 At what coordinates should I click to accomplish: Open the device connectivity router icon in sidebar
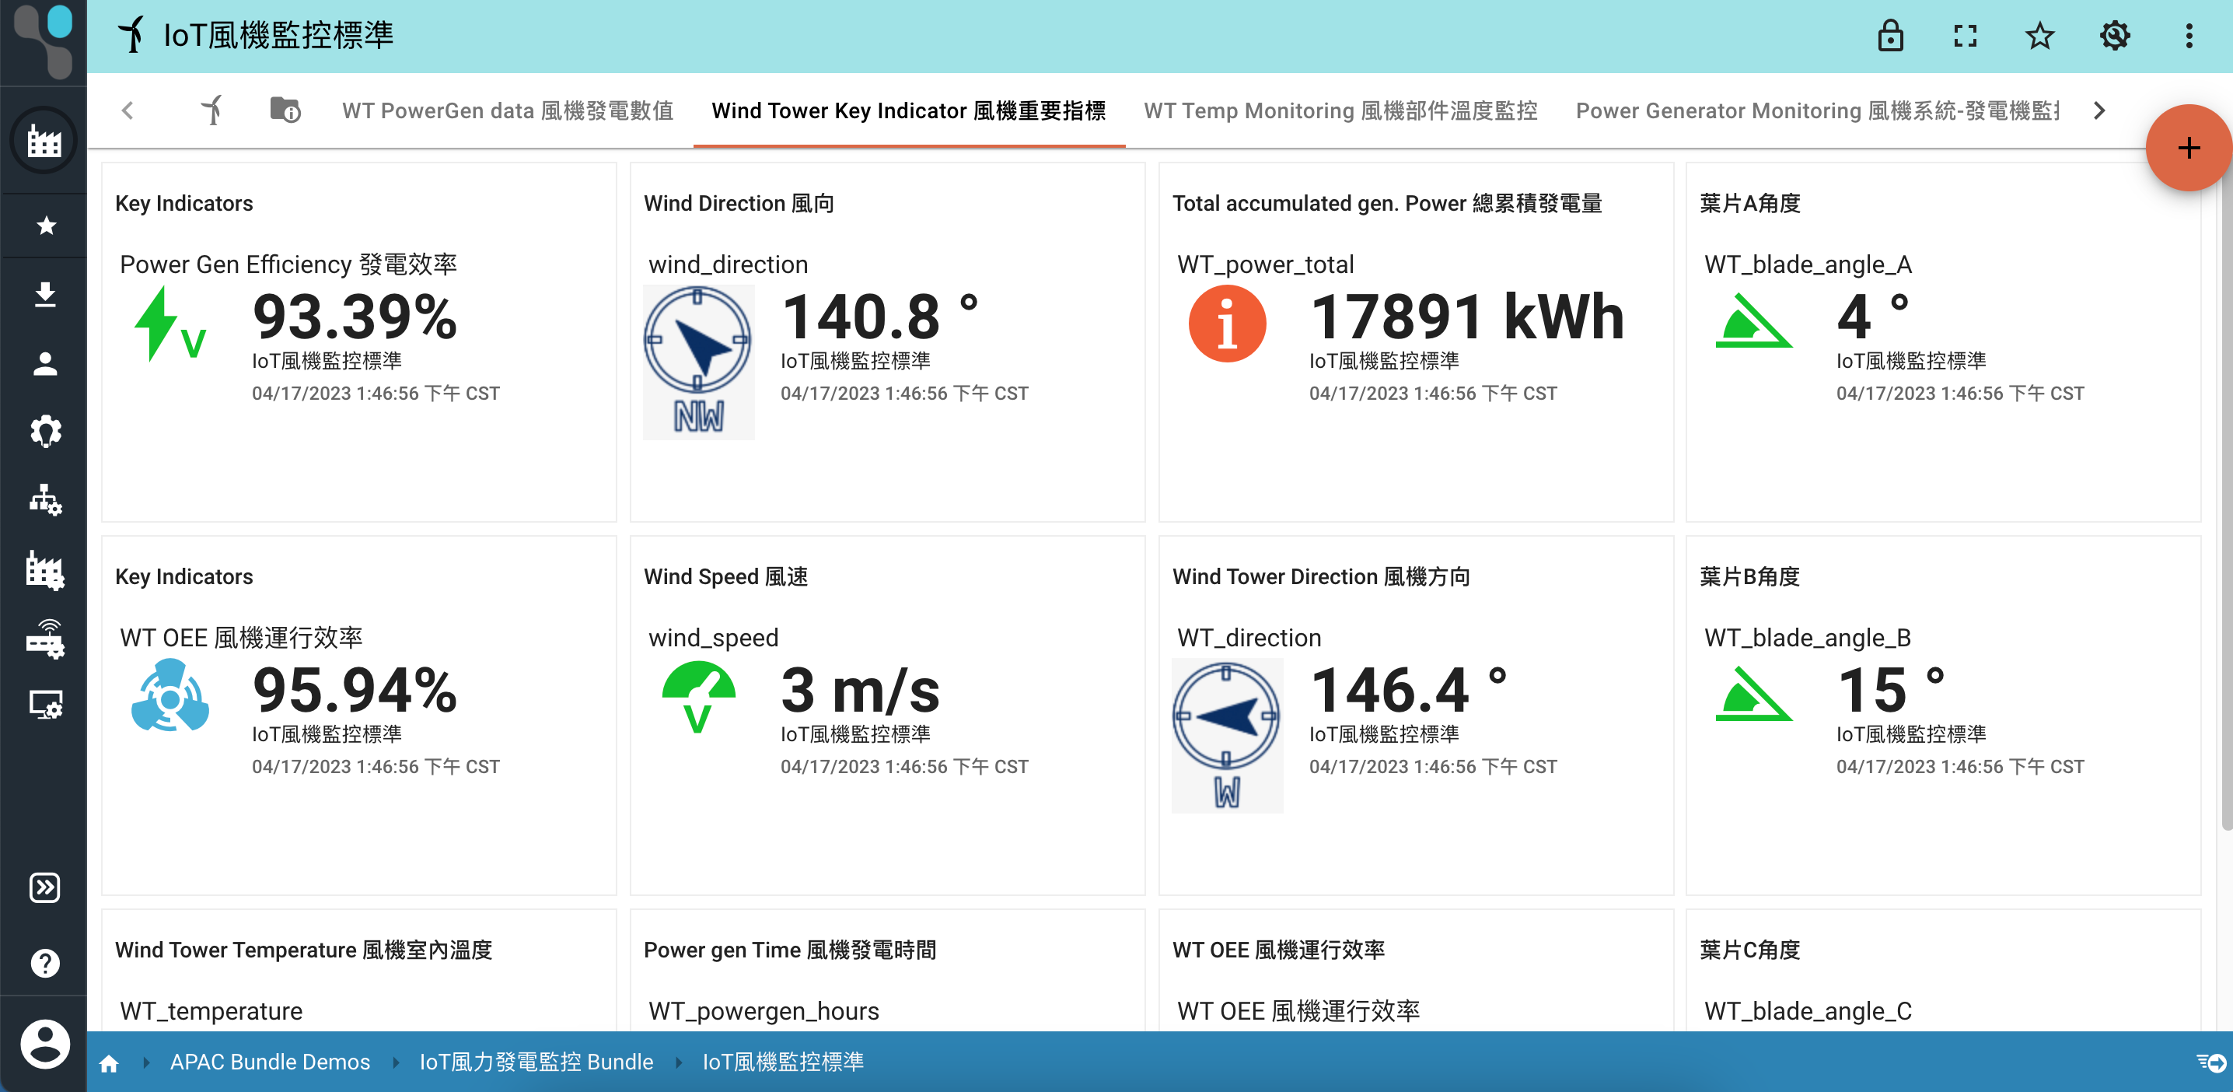(x=45, y=639)
